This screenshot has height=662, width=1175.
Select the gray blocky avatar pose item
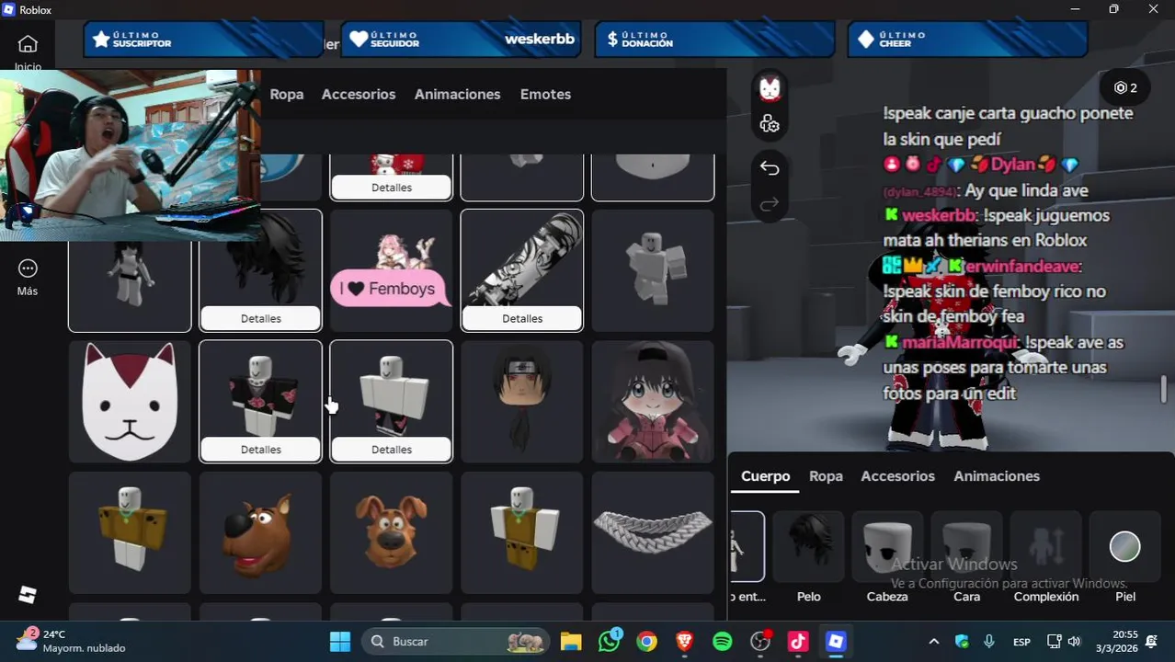pos(653,270)
